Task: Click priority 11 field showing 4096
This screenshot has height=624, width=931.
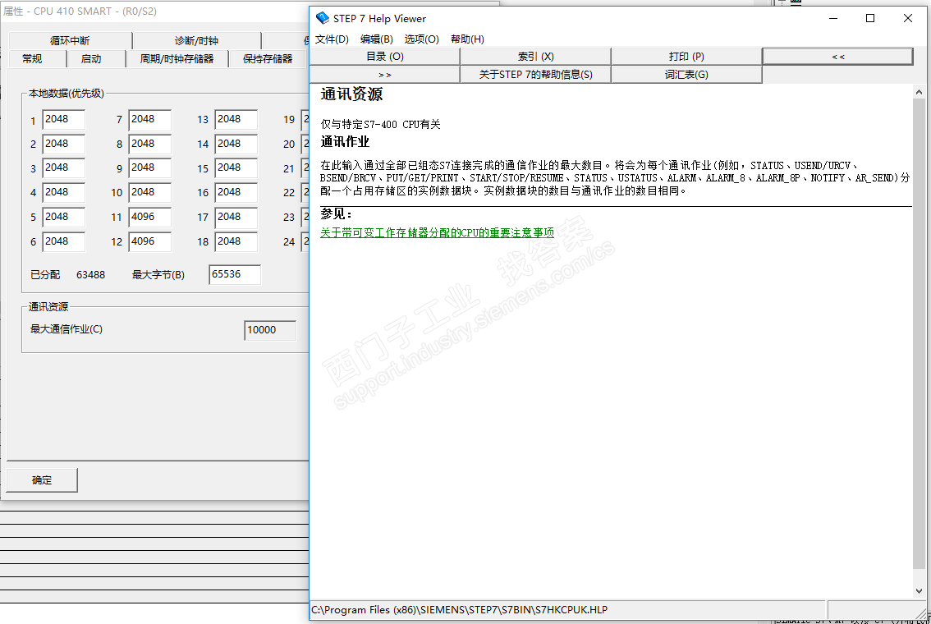Action: pyautogui.click(x=149, y=218)
